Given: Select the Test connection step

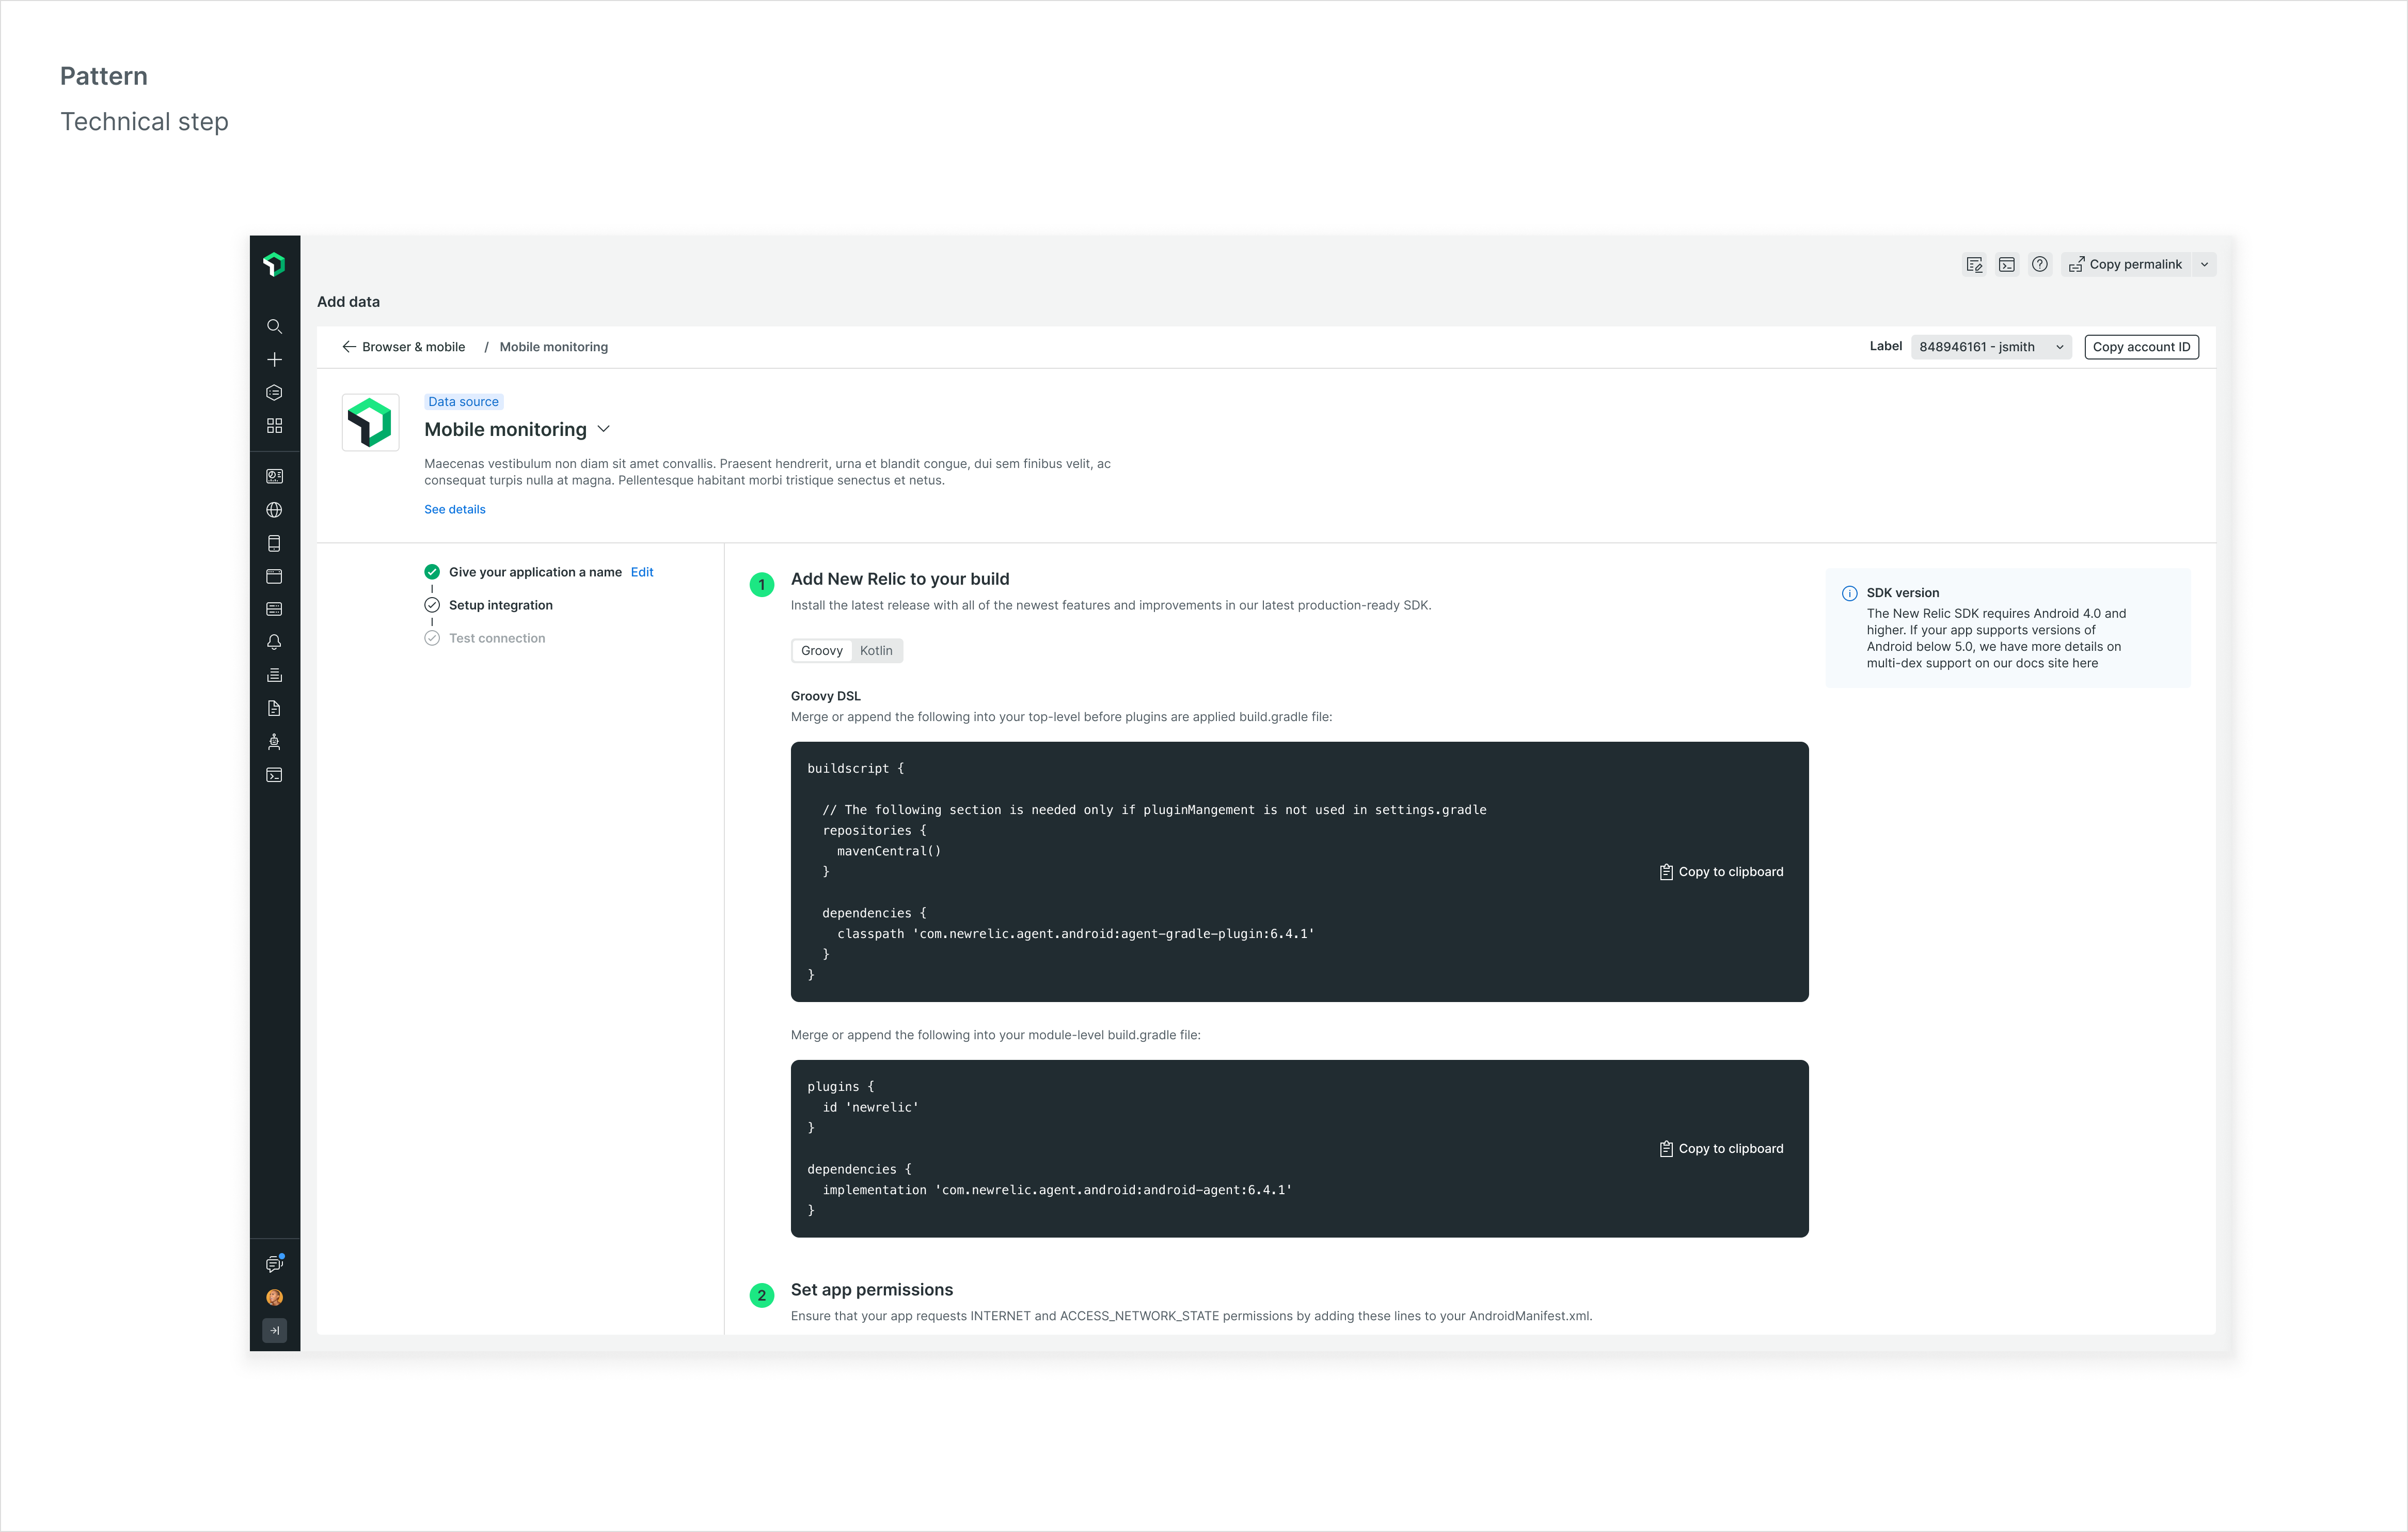Looking at the screenshot, I should 485,638.
